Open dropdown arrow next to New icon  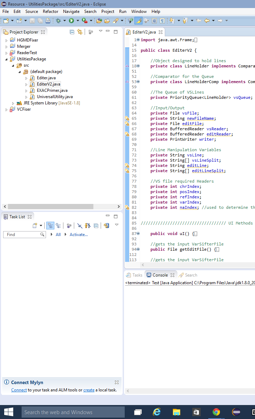12,21
